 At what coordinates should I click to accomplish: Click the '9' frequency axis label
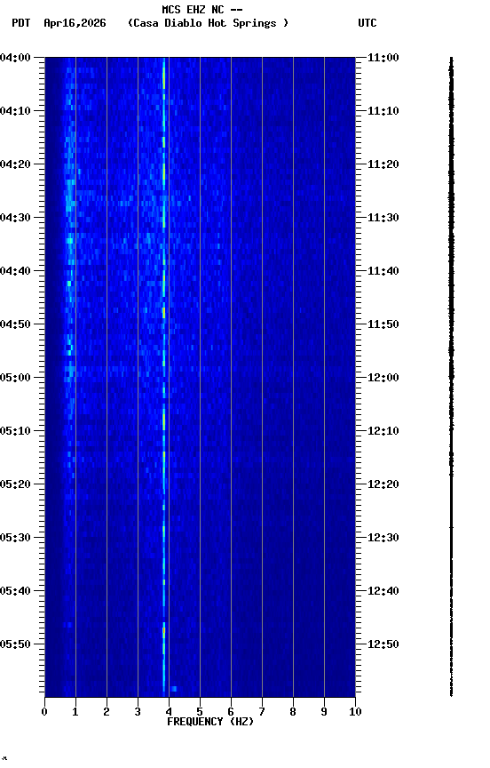pos(324,712)
